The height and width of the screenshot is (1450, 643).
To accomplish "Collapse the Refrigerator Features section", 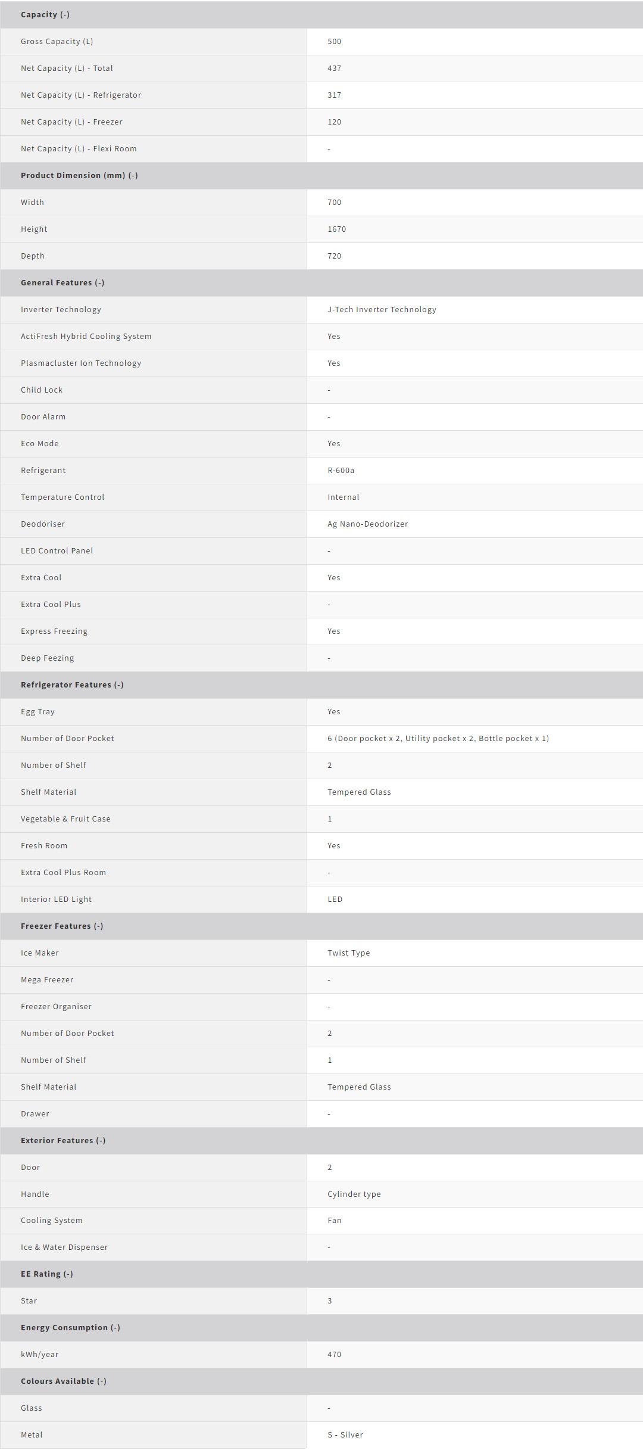I will [x=72, y=684].
